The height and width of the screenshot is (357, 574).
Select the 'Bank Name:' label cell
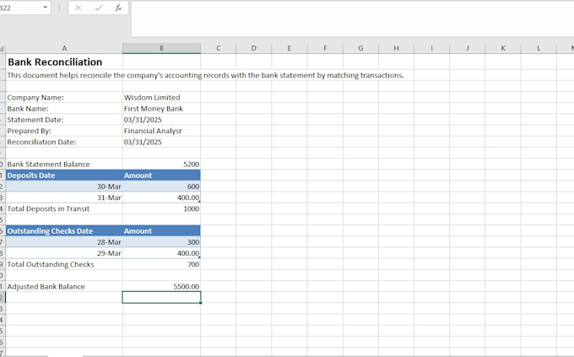pyautogui.click(x=64, y=109)
